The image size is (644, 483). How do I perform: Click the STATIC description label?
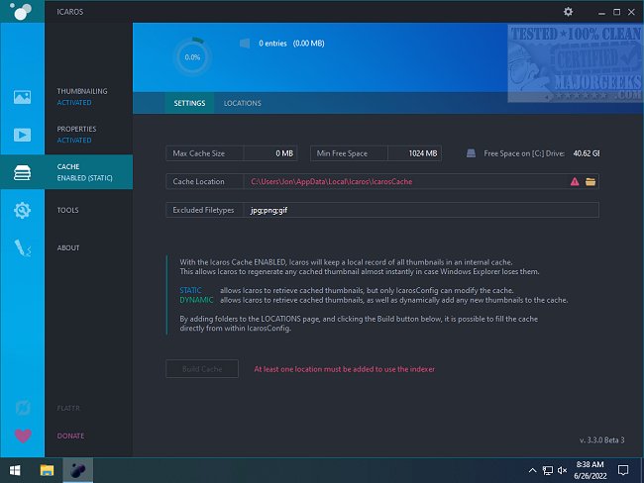[x=190, y=291]
